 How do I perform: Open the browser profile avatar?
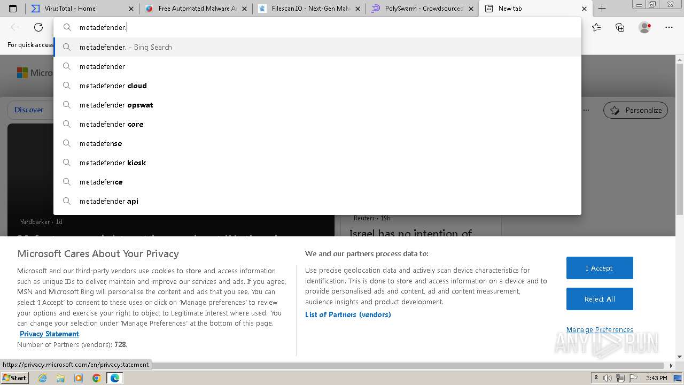click(644, 27)
